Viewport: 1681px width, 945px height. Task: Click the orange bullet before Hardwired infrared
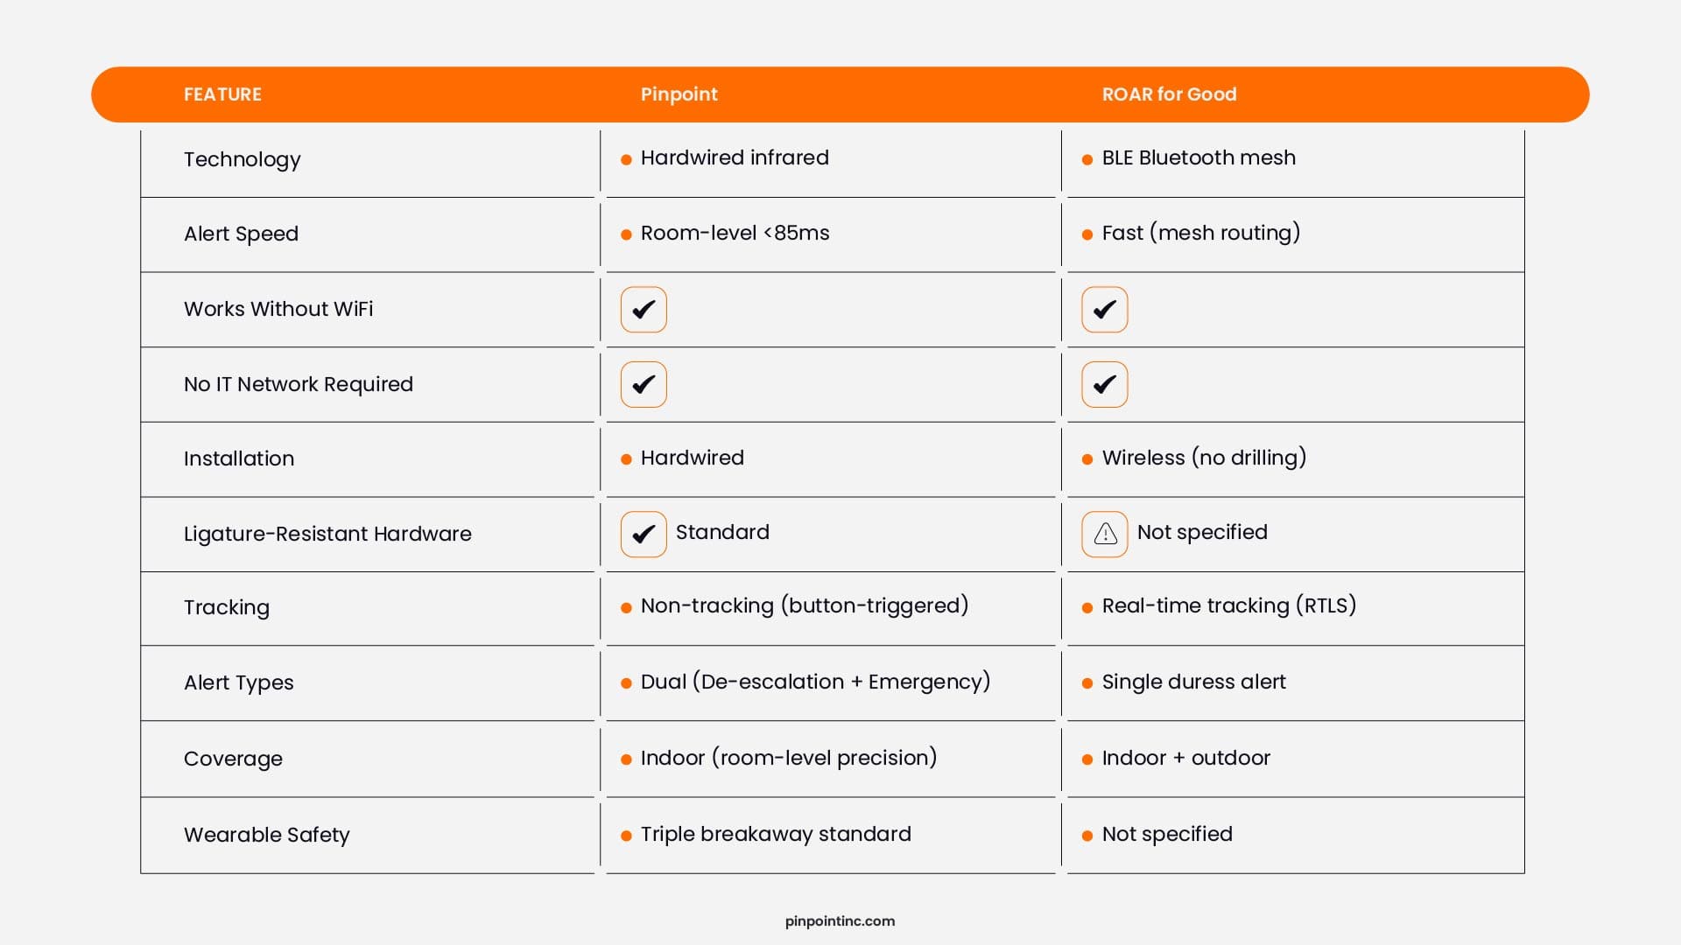(626, 159)
